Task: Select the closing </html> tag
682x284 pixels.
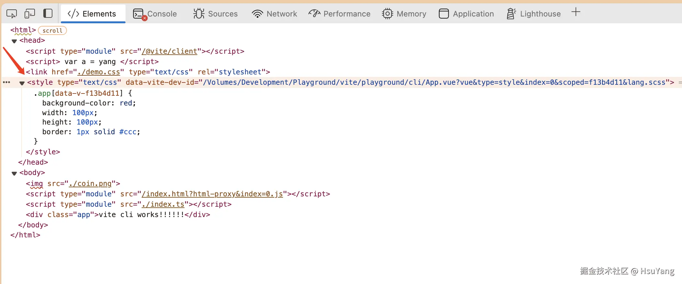Action: tap(25, 235)
